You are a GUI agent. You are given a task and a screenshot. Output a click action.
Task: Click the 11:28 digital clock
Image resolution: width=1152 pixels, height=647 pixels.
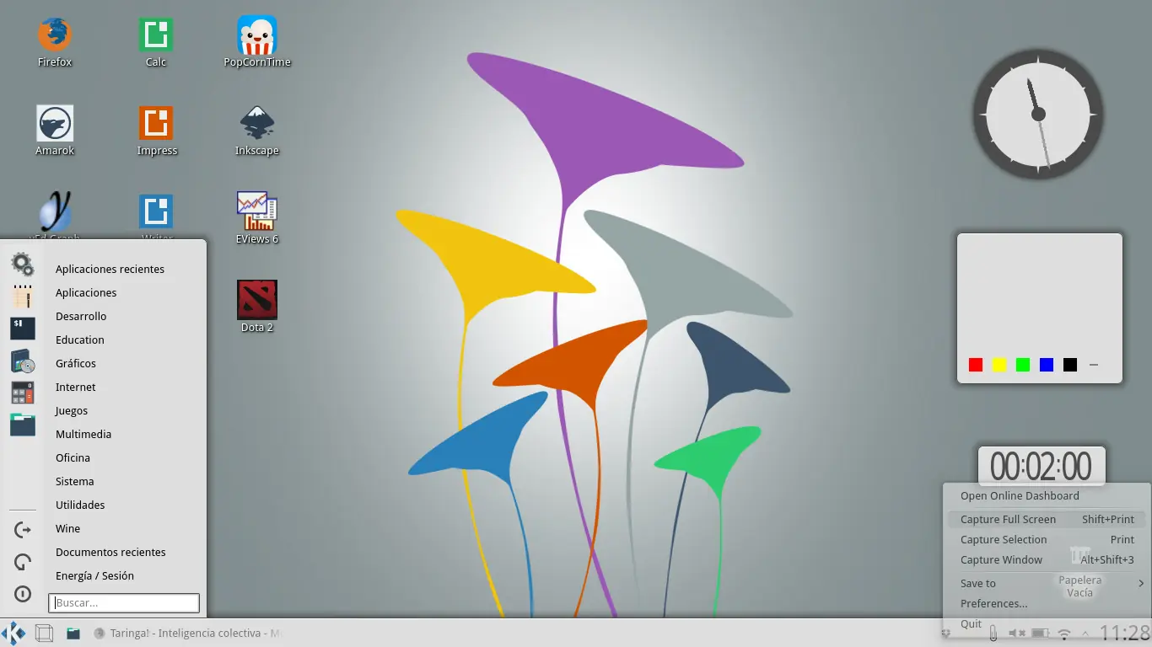[1125, 633]
